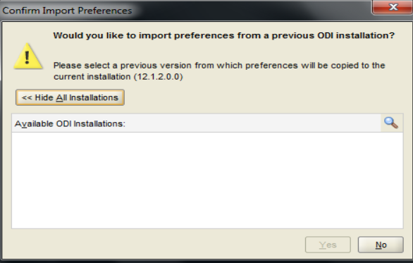This screenshot has width=413, height=263.
Task: Close the Confirm Import Preferences dialog
Action: (393, 7)
